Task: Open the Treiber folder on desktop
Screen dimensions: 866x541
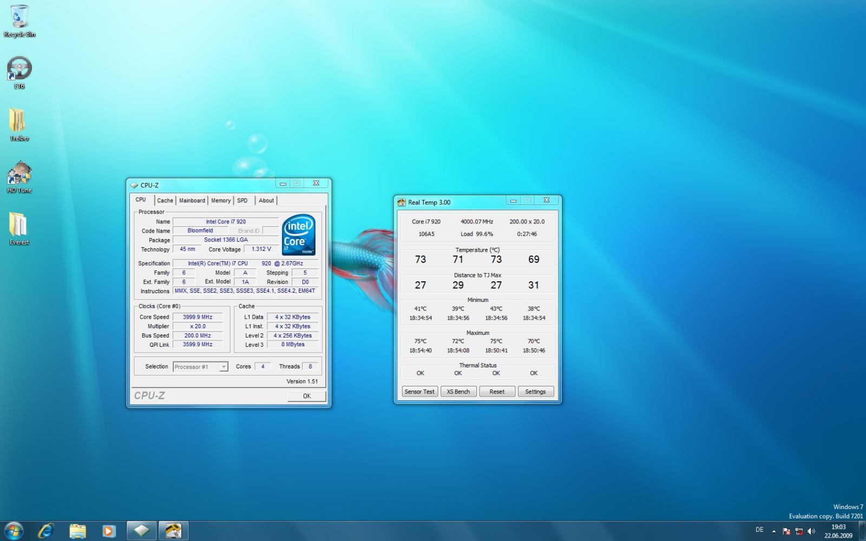Action: (x=19, y=125)
